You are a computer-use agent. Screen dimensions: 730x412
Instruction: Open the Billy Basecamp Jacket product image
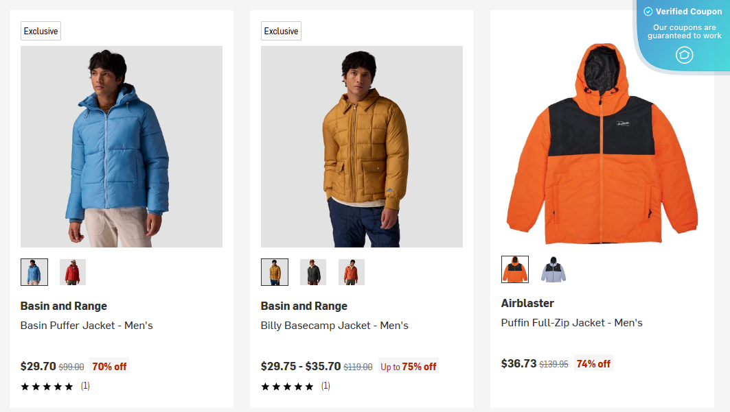362,147
